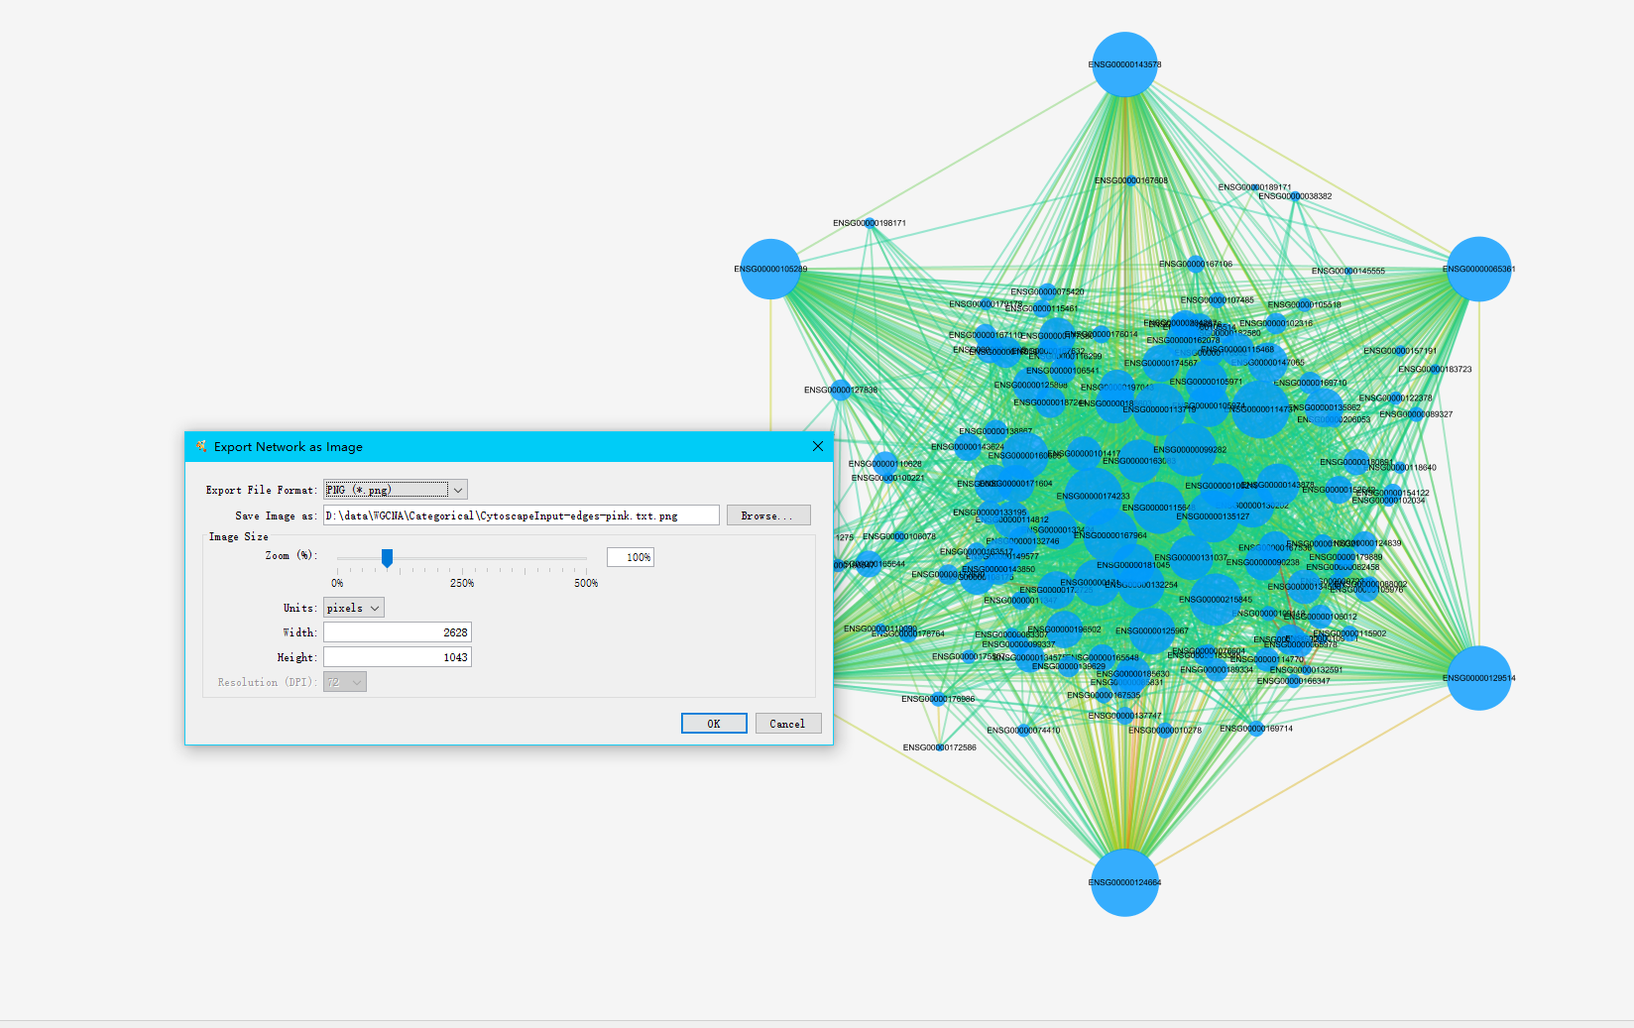Click the Zoom slider handle
Image resolution: width=1634 pixels, height=1028 pixels.
388,558
